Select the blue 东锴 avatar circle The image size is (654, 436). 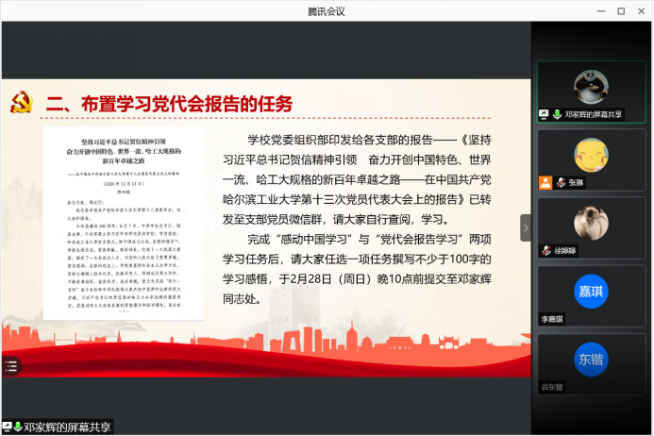point(591,358)
